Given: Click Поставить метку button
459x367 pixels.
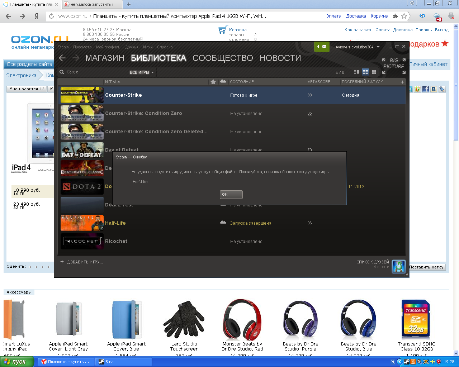Looking at the screenshot, I should pyautogui.click(x=426, y=267).
